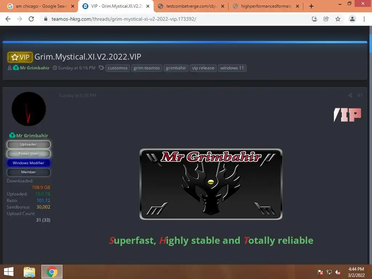This screenshot has height=279, width=372.
Task: Go back using the browser back arrow
Action: point(8,19)
